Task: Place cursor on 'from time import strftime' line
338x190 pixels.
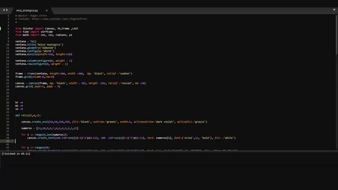Action: click(x=34, y=32)
